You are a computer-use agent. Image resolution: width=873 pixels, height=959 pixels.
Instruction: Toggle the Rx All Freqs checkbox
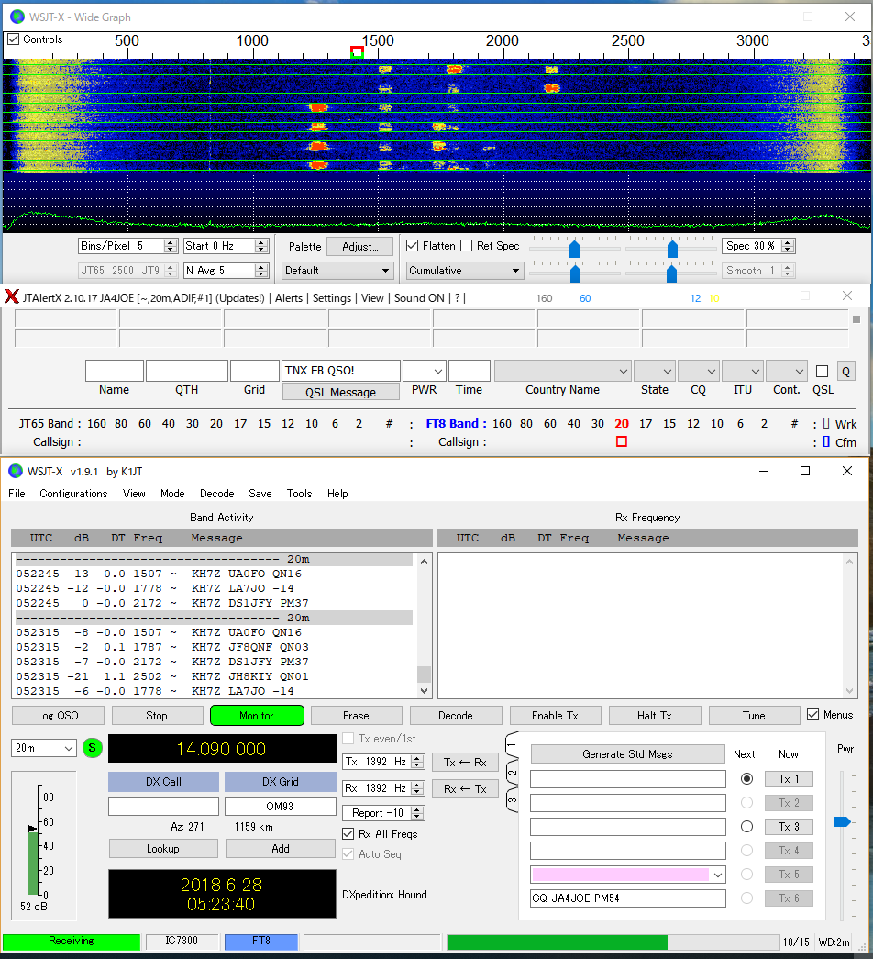348,834
